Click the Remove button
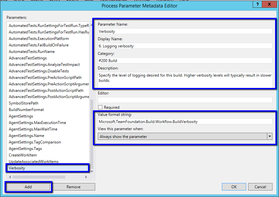The image size is (279, 197). click(x=74, y=187)
